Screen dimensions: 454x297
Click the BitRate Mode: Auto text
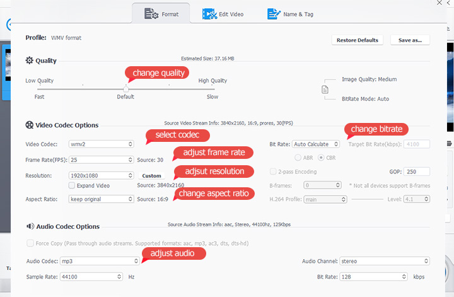pyautogui.click(x=365, y=99)
